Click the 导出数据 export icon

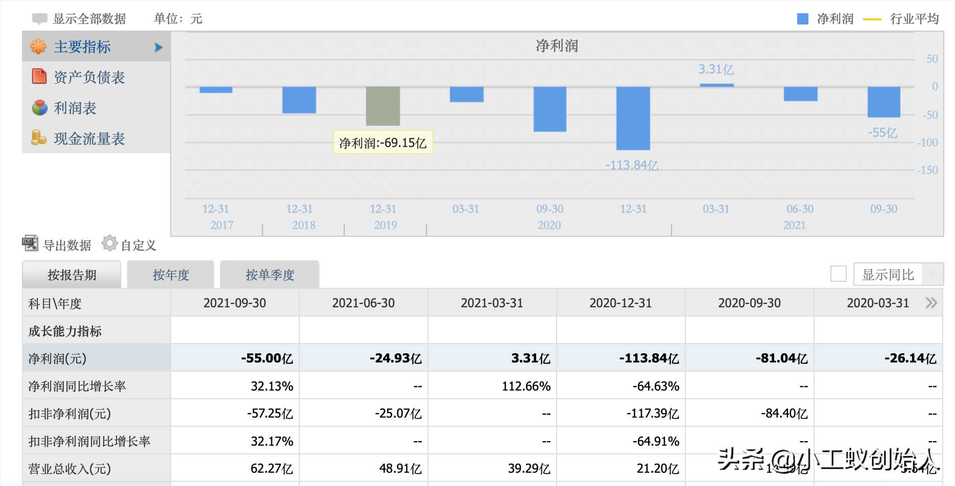pos(30,244)
